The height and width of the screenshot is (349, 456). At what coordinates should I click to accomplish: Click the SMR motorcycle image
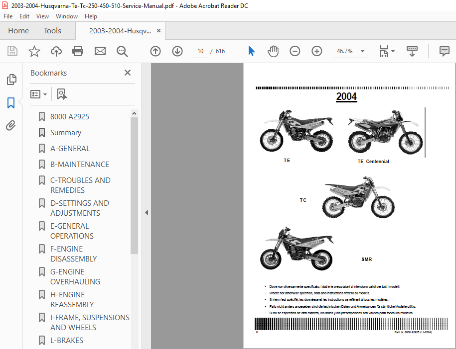click(297, 249)
